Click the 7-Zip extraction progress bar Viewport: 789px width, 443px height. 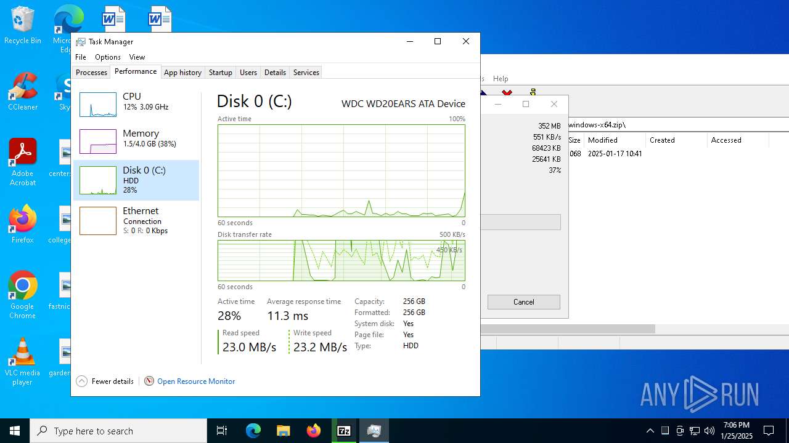(521, 222)
